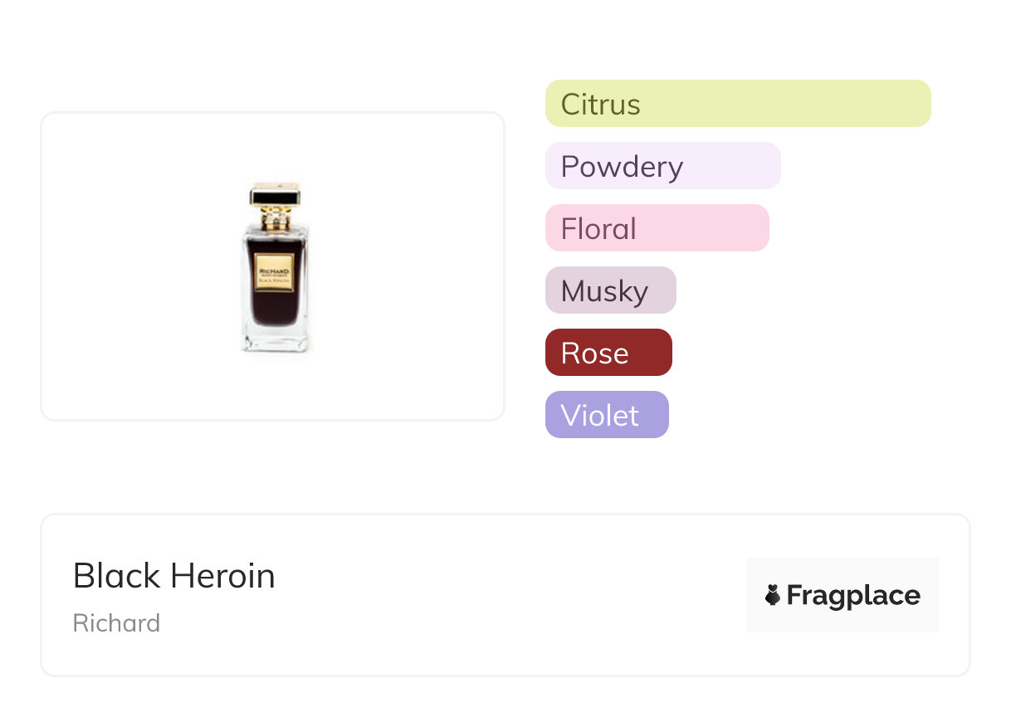This screenshot has height=717, width=1011.
Task: Click the pink Floral accord tag
Action: [657, 228]
